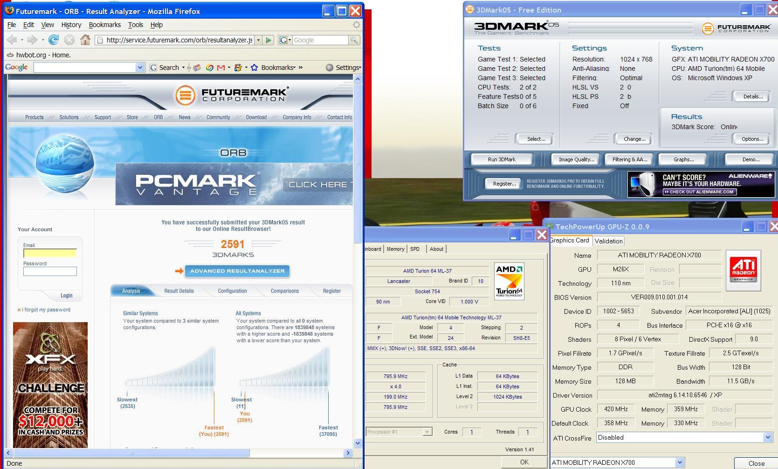Reload the page in Firefox
Screen dimensions: 778x469
[x=54, y=40]
